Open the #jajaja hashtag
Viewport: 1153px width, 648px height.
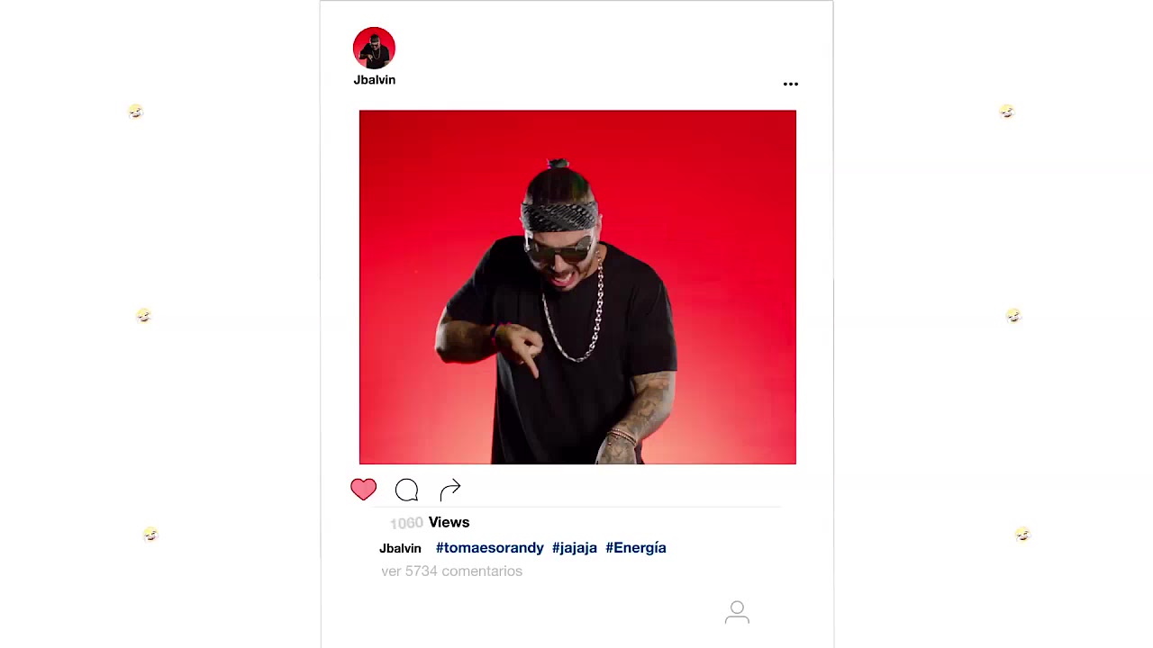575,547
